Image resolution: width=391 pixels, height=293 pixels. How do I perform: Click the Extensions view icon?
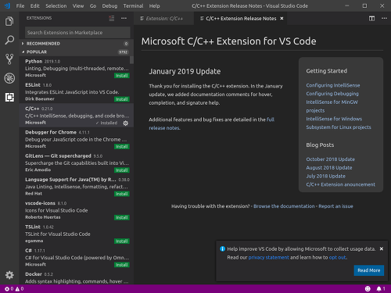(x=9, y=97)
